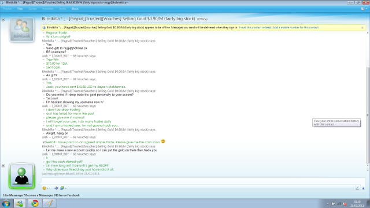Screen dimensions: 370x208
Task: Click the Action Center flag tray icon
Action: 333,204
